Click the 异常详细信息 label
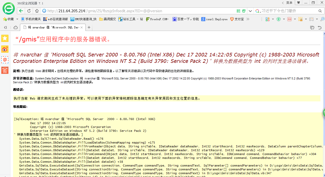 24,78
